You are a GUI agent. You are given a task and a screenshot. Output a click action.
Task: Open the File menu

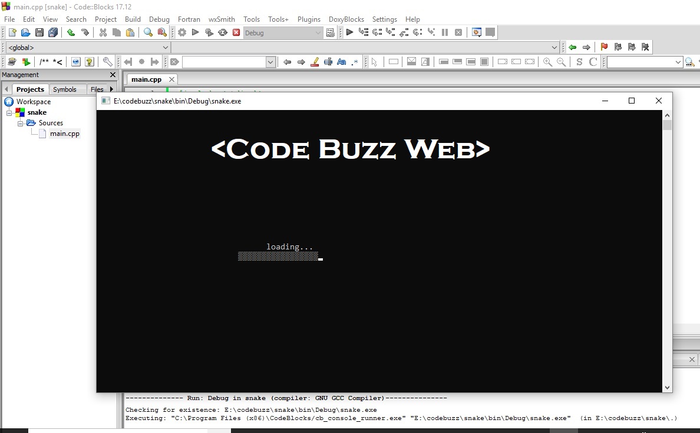[9, 19]
